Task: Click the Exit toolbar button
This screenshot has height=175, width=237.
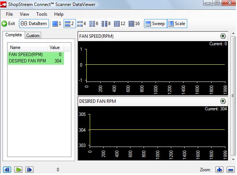Action: [x=9, y=24]
